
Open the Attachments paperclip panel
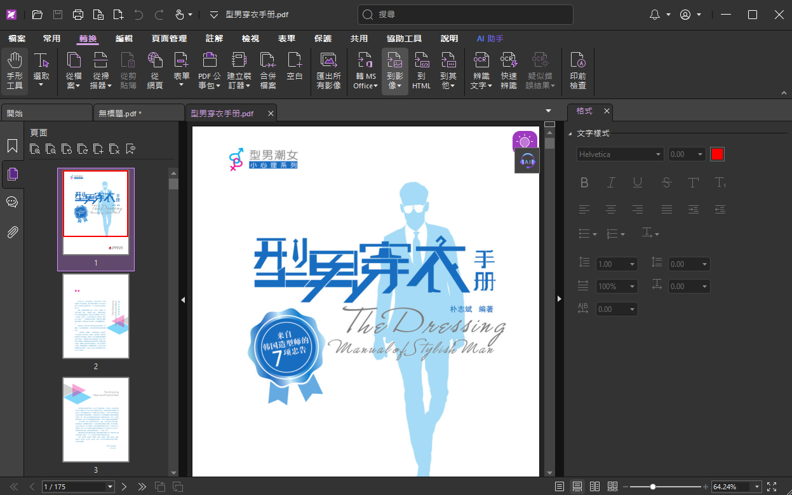[12, 232]
